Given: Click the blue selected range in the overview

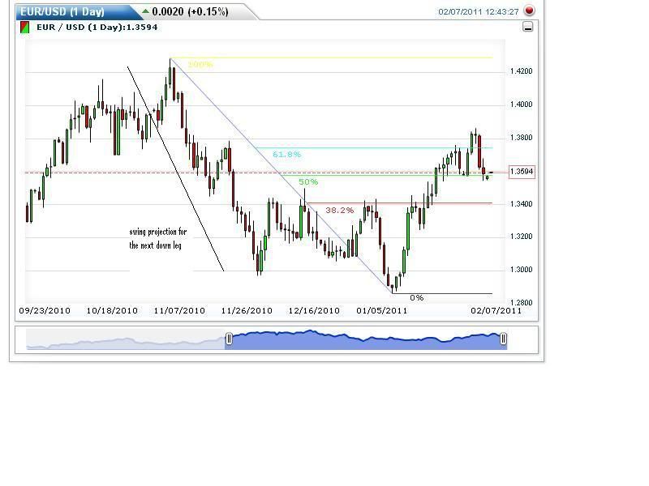Looking at the screenshot, I should (366, 340).
